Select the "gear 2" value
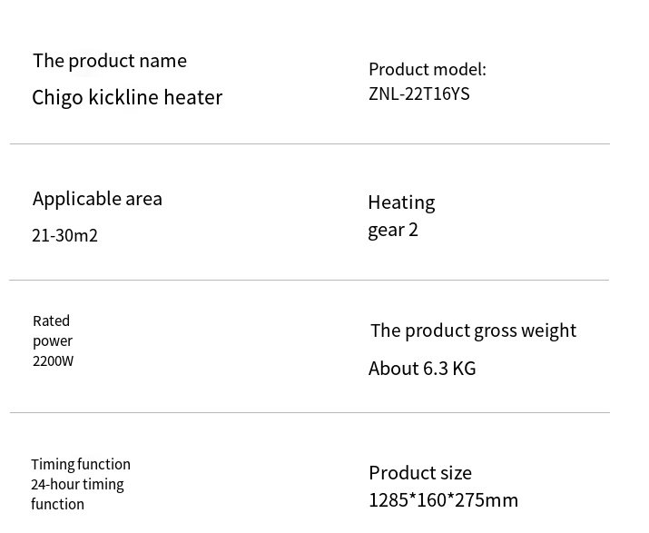Image resolution: width=649 pixels, height=533 pixels. click(x=393, y=230)
